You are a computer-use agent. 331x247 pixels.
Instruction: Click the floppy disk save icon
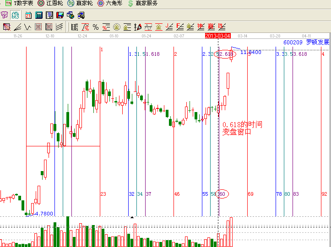click(x=60, y=16)
